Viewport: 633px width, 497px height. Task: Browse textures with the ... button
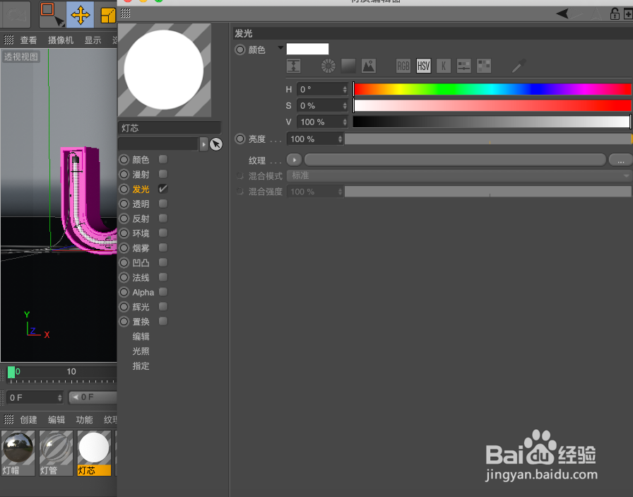tap(620, 160)
